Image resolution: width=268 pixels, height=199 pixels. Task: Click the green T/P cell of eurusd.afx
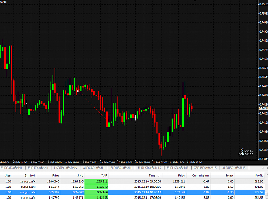point(96,187)
